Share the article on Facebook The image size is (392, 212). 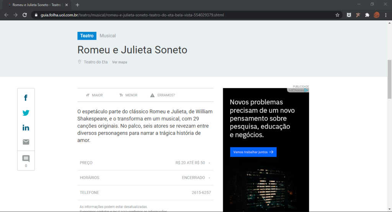click(26, 98)
